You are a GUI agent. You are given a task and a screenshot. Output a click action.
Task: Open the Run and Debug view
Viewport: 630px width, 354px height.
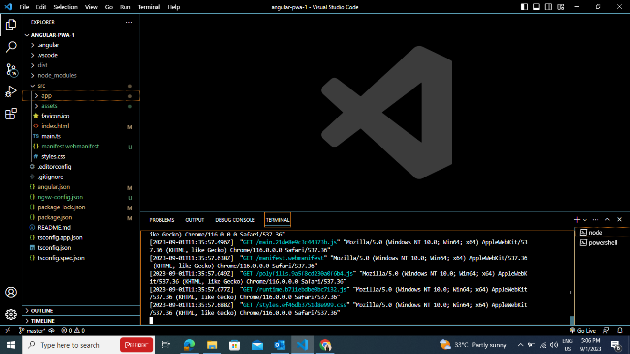coord(11,92)
